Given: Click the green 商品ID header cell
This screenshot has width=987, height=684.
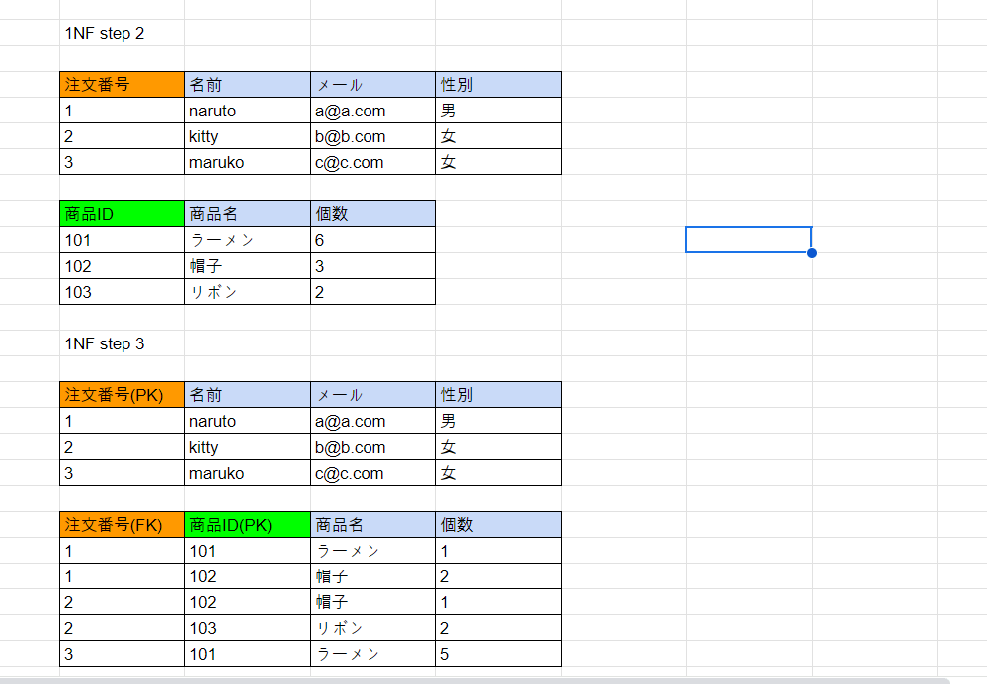Looking at the screenshot, I should point(122,214).
